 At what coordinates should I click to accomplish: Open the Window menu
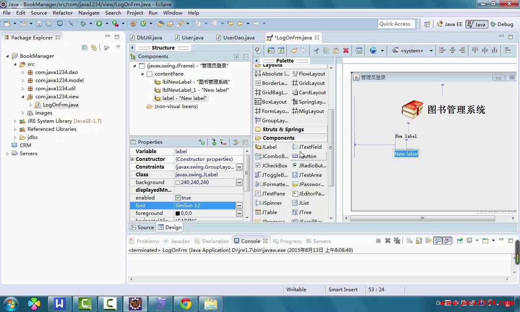click(x=173, y=13)
